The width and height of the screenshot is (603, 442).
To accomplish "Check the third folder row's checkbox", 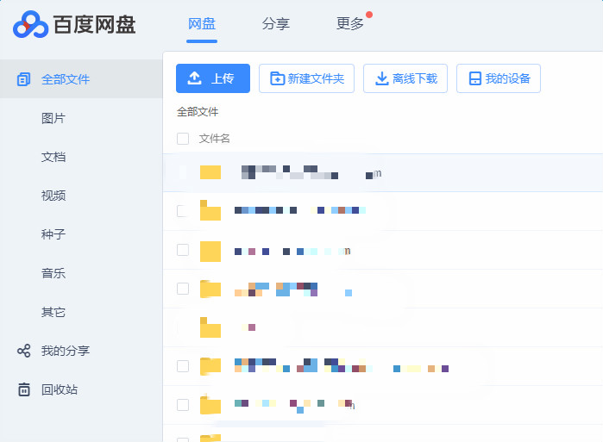I will point(183,250).
